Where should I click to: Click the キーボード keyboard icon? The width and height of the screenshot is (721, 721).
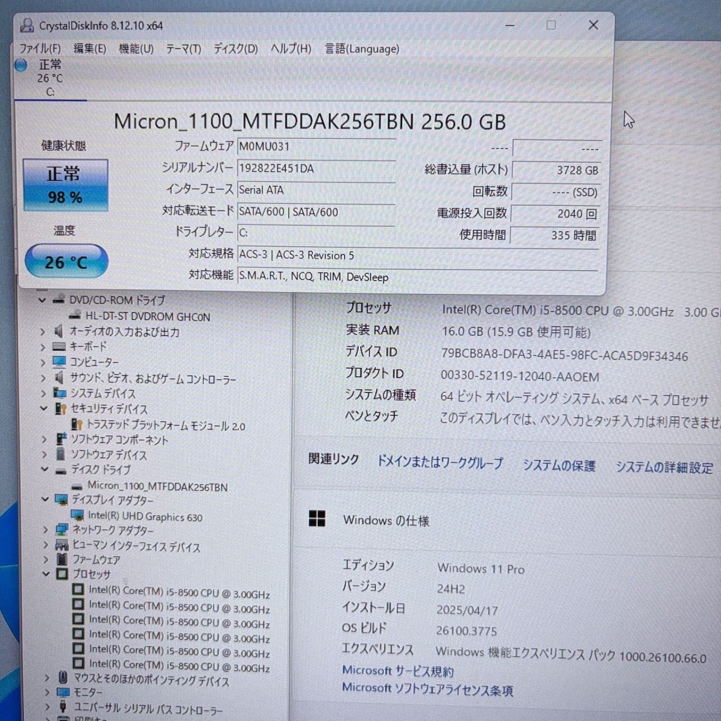[59, 347]
